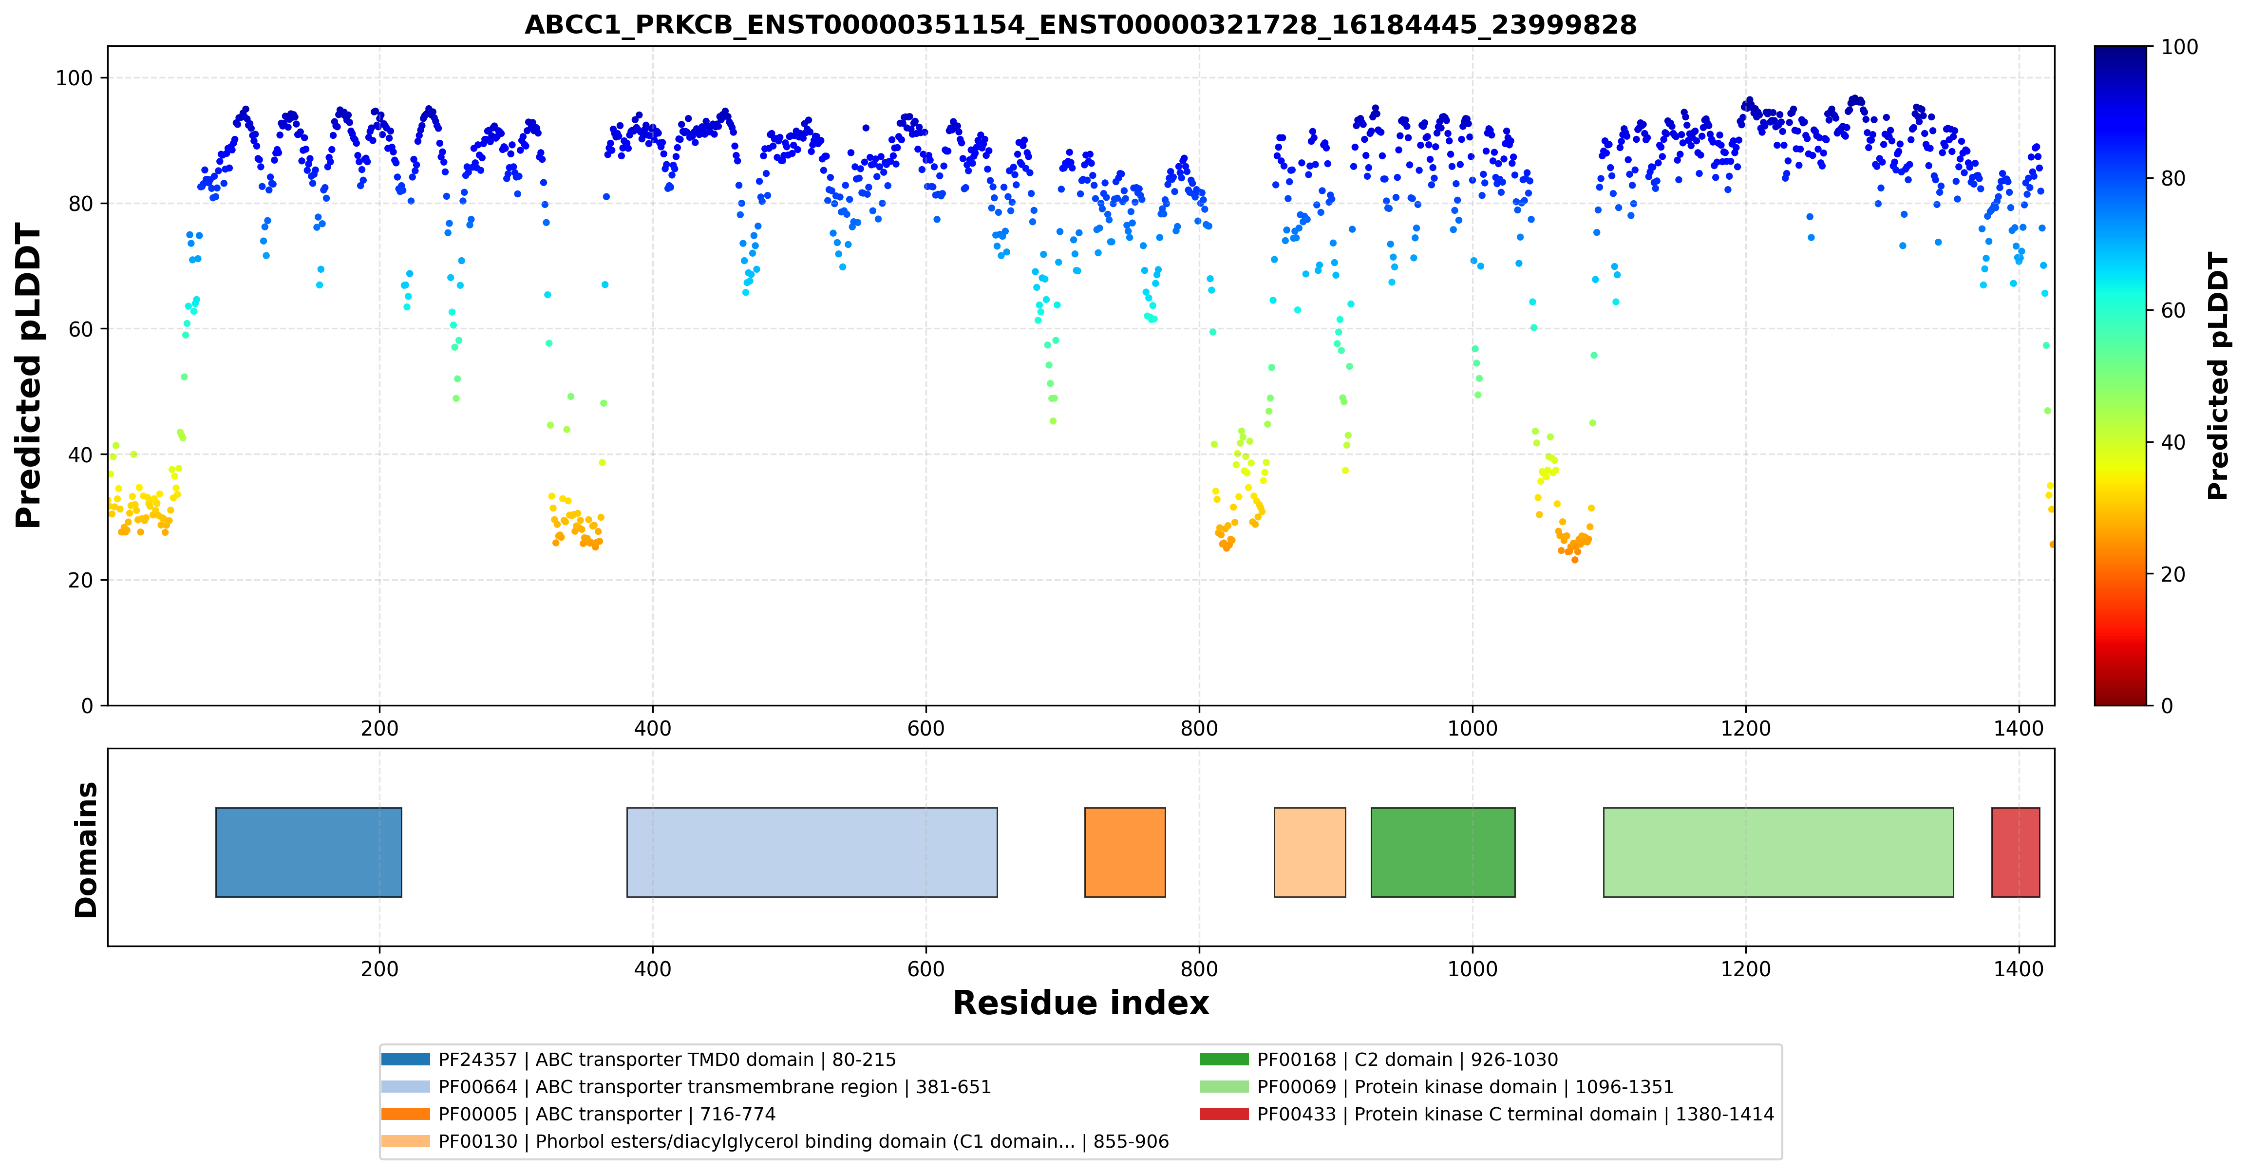This screenshot has width=2247, height=1174.
Task: Click the orange ABC transporter domain block
Action: tap(1125, 852)
